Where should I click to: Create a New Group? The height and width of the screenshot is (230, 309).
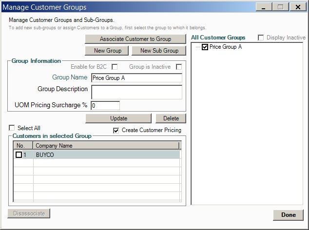click(x=107, y=51)
